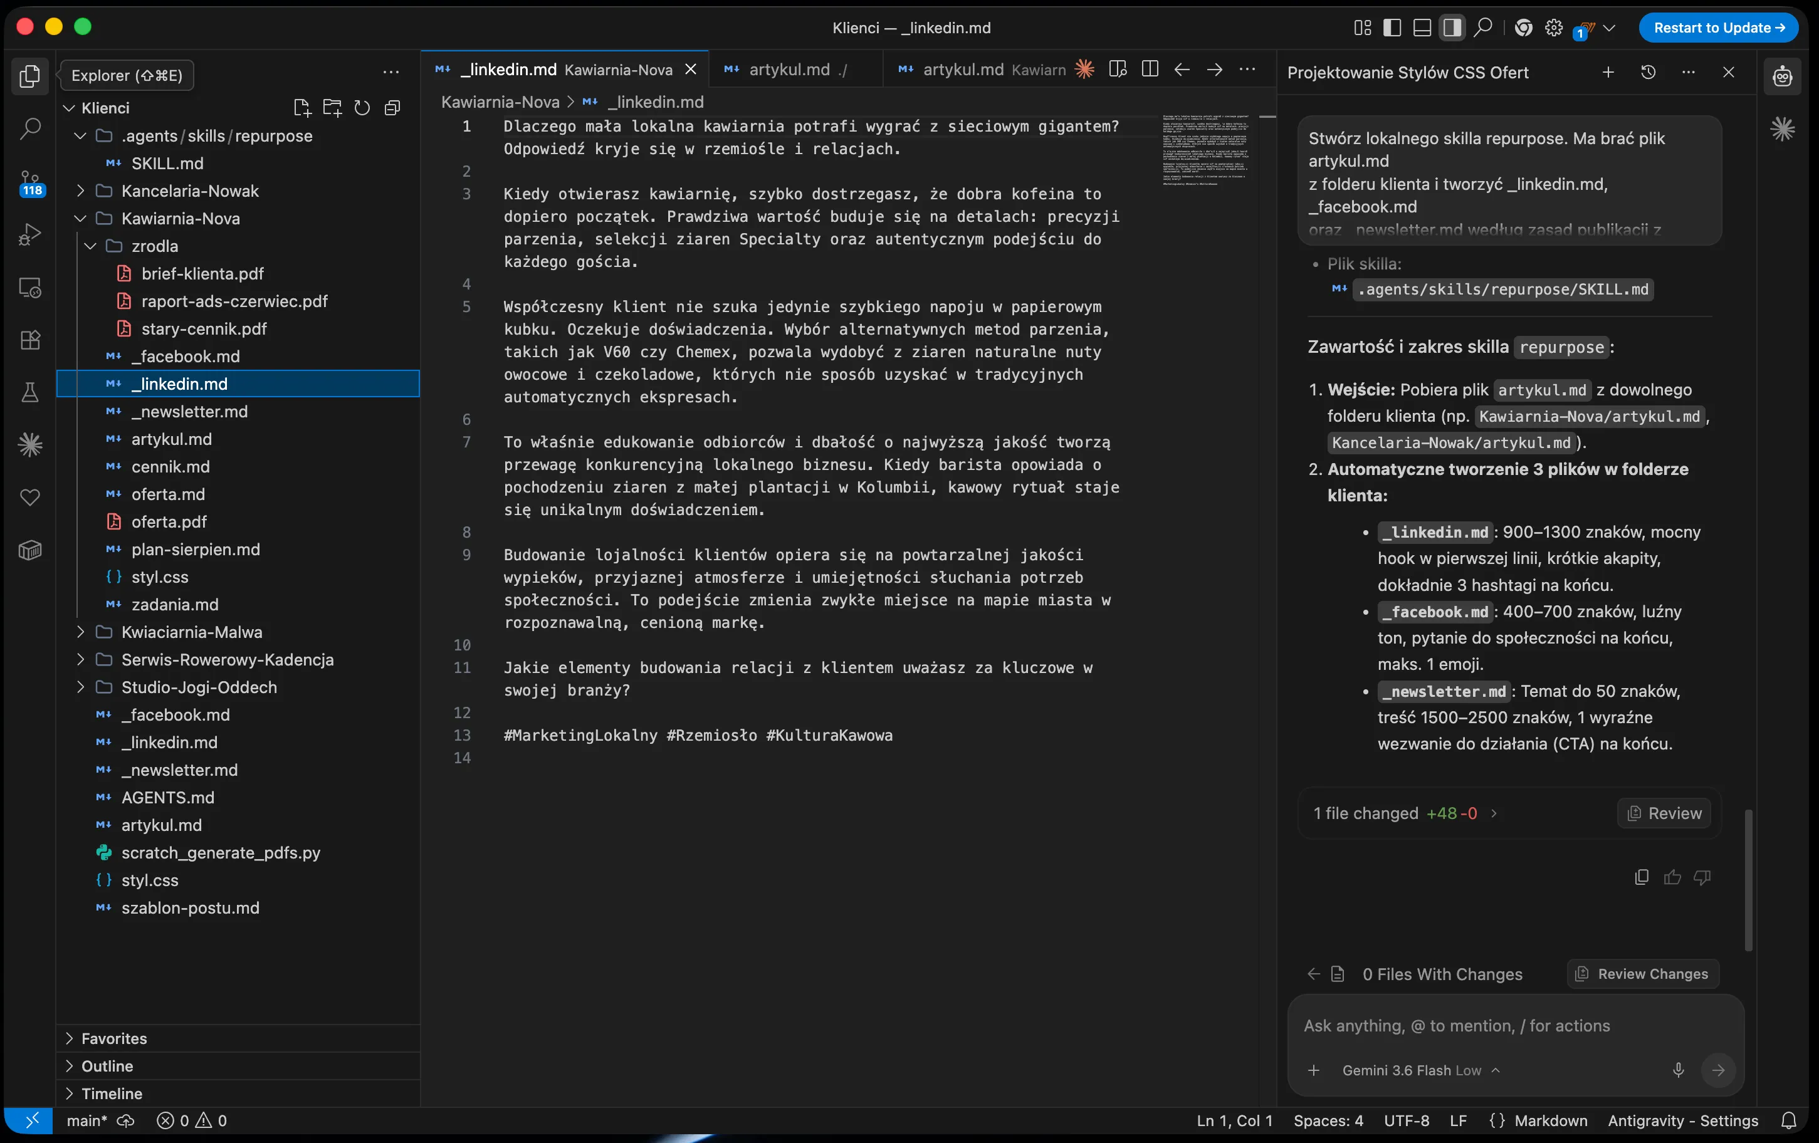Refresh the Klienci explorer tree
Image resolution: width=1819 pixels, height=1143 pixels.
tap(362, 108)
